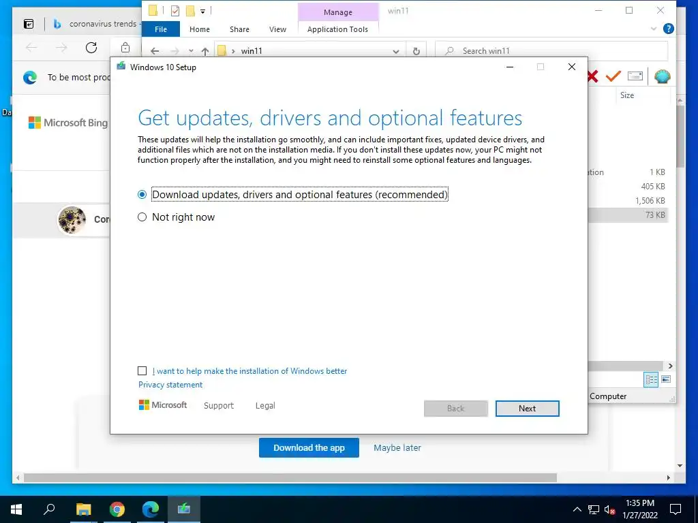The height and width of the screenshot is (523, 698).
Task: Click the coronavirus thumbnail image
Action: pyautogui.click(x=72, y=220)
